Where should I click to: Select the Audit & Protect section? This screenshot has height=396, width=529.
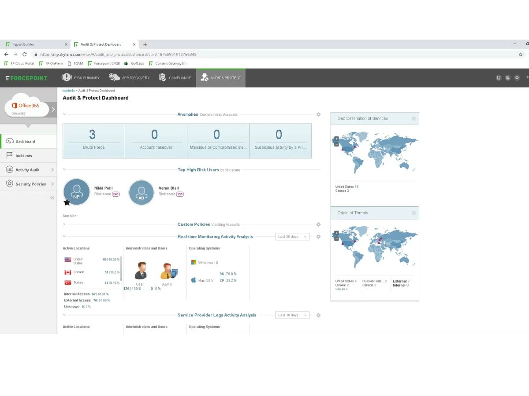220,78
